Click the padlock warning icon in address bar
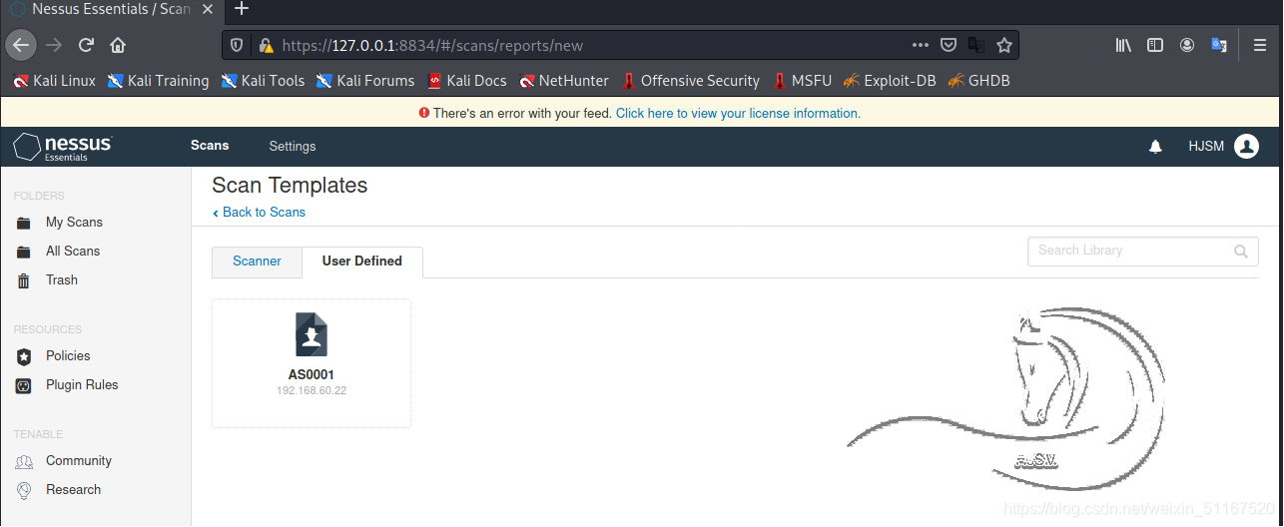 tap(265, 45)
